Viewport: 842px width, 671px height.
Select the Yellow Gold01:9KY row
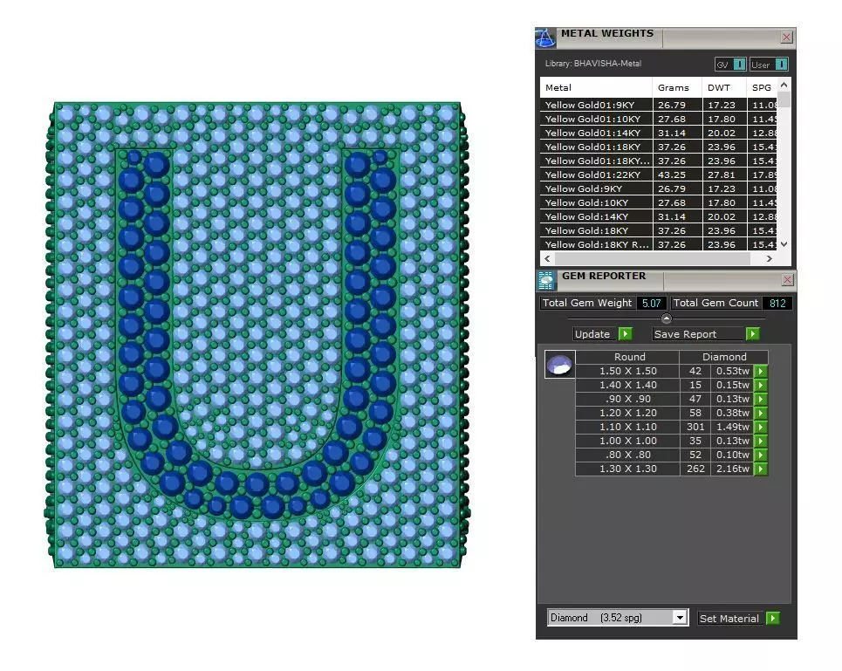pos(659,105)
